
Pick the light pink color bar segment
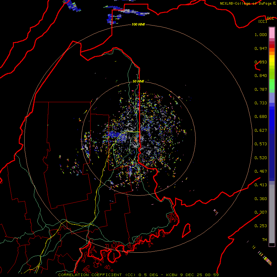272,33
